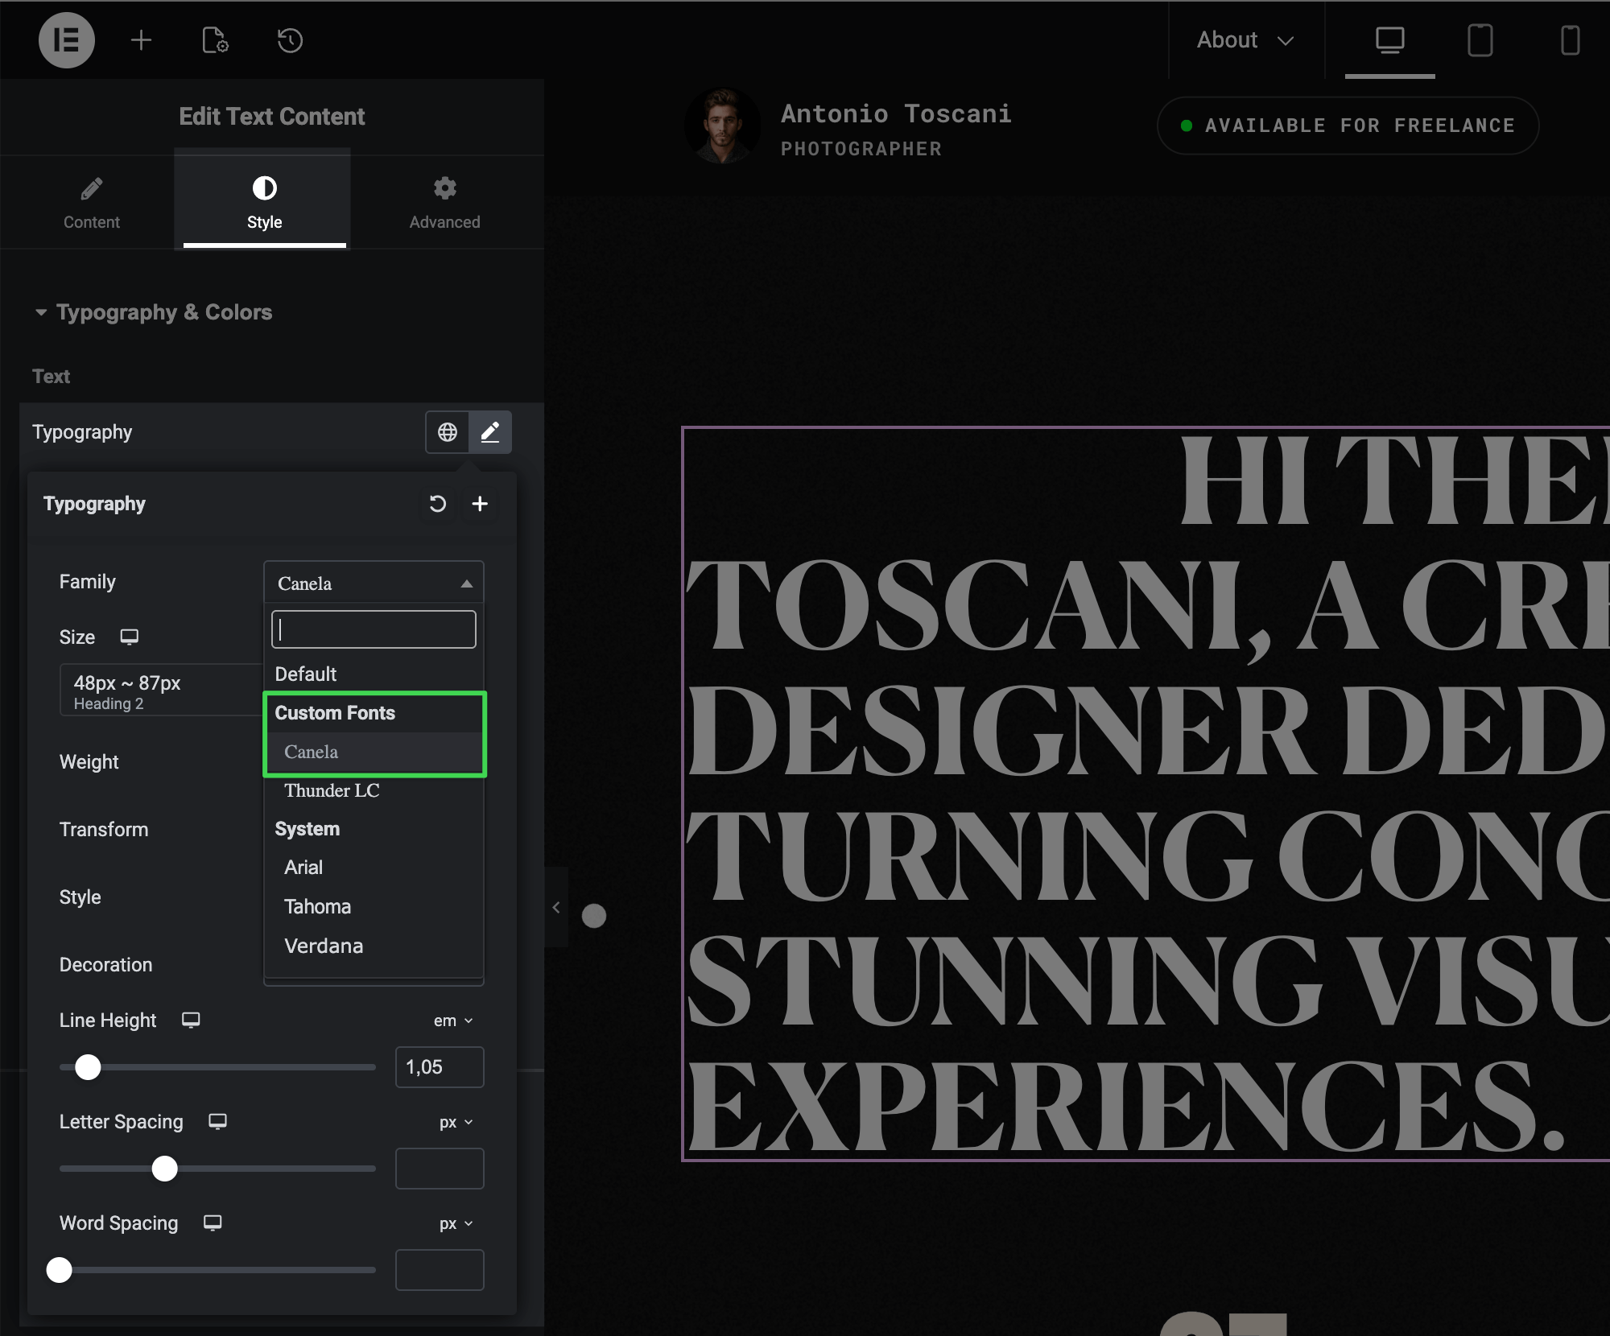Click the Available for Freelance button
1610x1336 pixels.
(1348, 126)
